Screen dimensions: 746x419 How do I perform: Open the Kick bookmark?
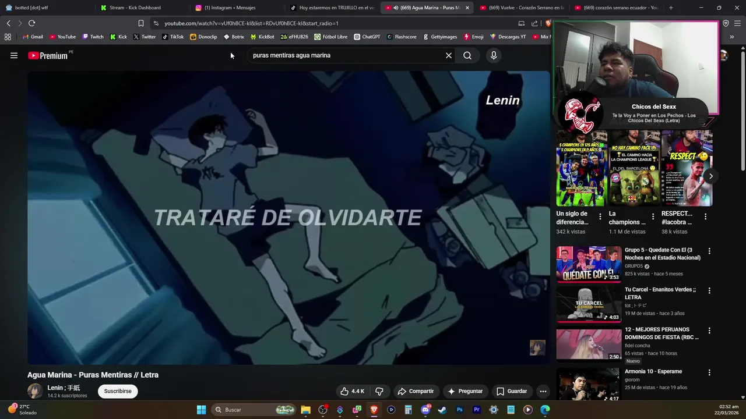(x=118, y=37)
